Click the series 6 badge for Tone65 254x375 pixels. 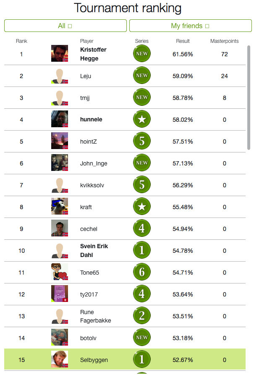coord(142,272)
